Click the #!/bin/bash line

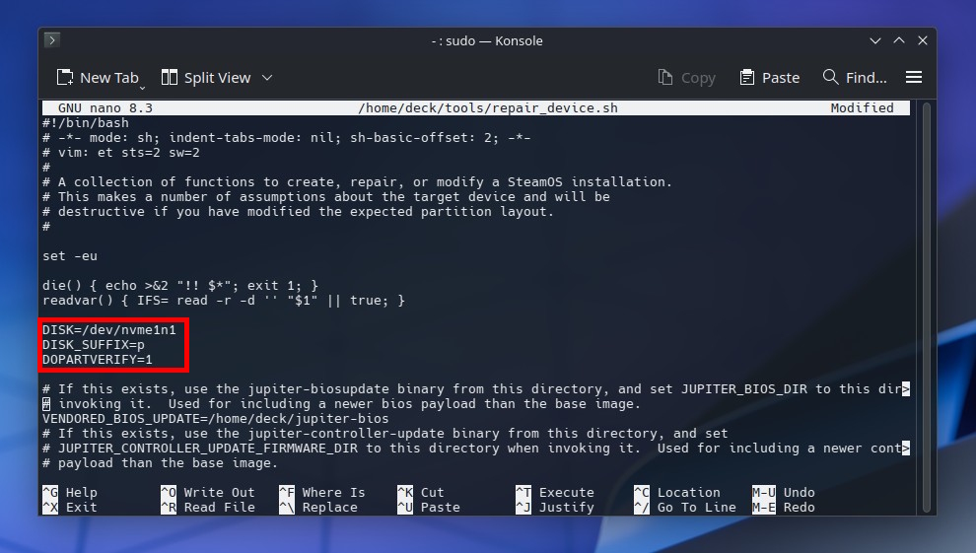click(85, 123)
